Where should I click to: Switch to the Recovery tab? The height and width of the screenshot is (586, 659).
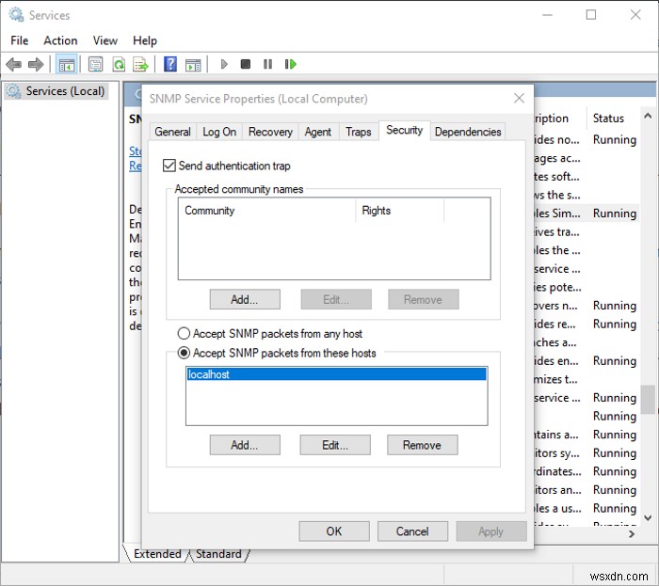coord(270,132)
